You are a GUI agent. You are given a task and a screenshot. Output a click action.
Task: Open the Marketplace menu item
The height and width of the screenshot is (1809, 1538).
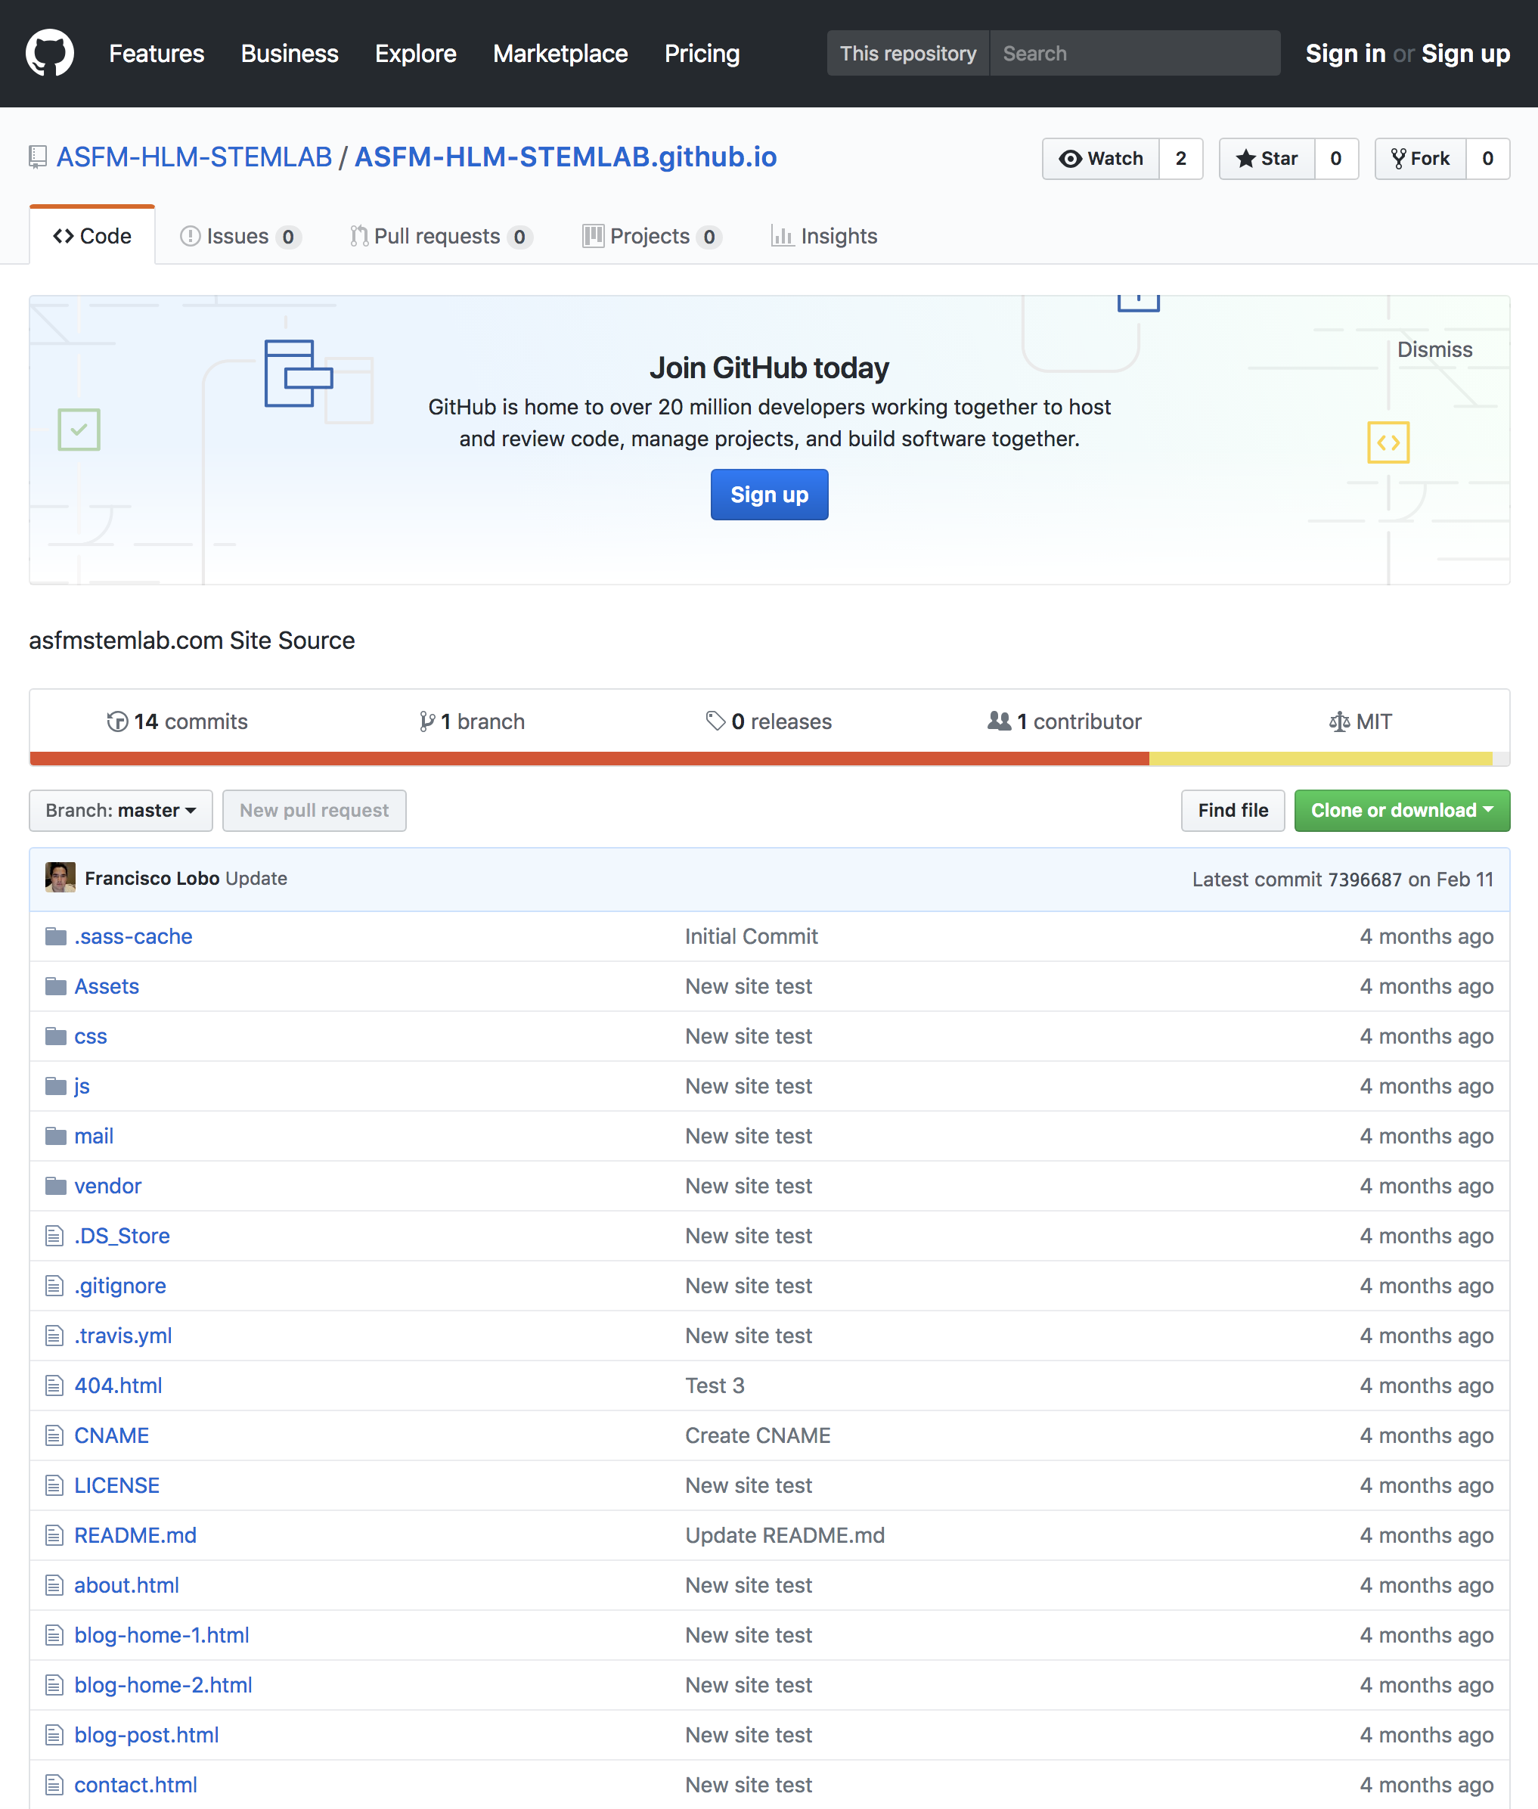[x=560, y=53]
